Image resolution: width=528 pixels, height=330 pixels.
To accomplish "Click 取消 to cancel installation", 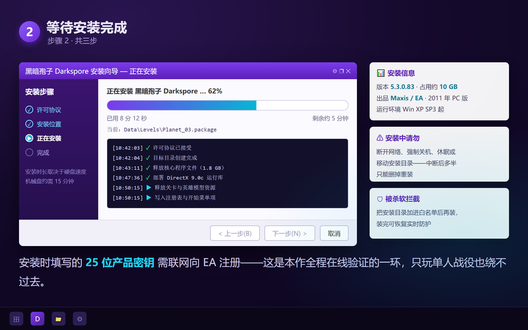I will (334, 233).
